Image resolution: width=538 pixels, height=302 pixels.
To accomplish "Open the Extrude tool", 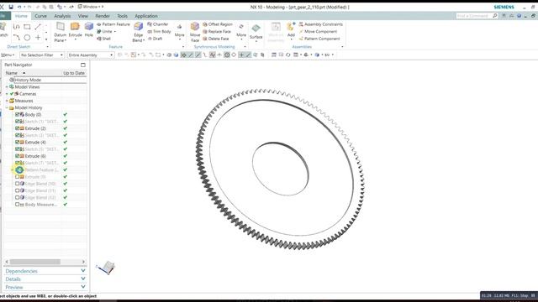I will click(x=75, y=30).
